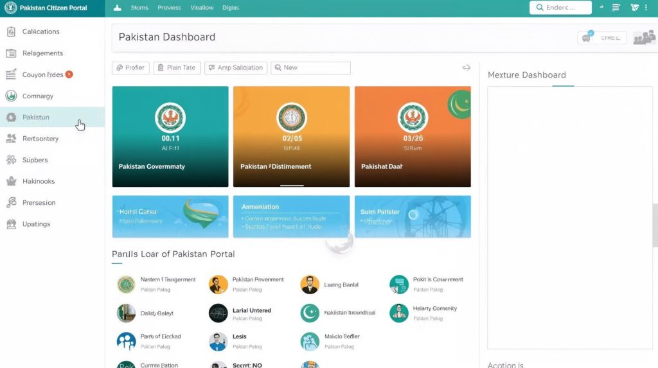
Task: Open the vertical dots menu in header
Action: click(646, 8)
